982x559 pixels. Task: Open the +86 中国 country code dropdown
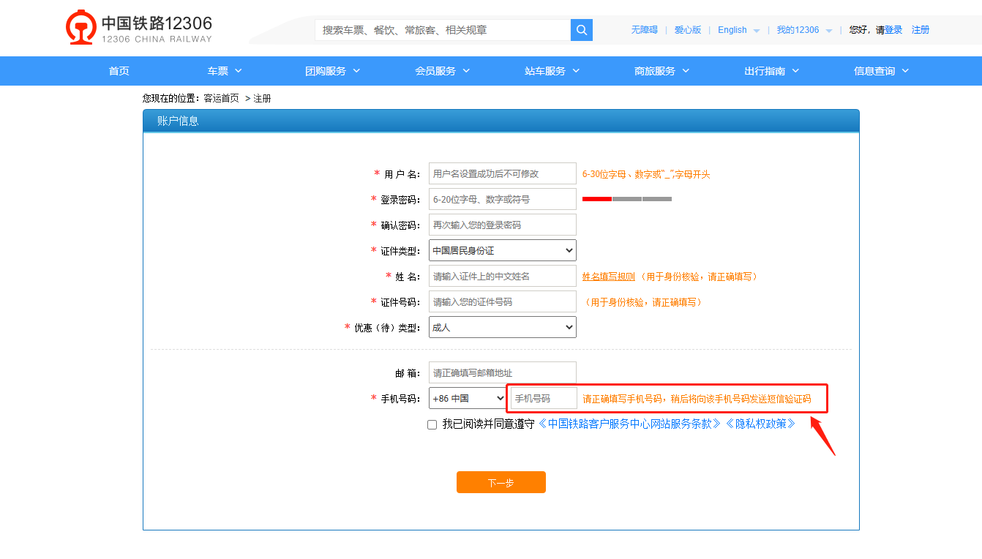click(468, 399)
